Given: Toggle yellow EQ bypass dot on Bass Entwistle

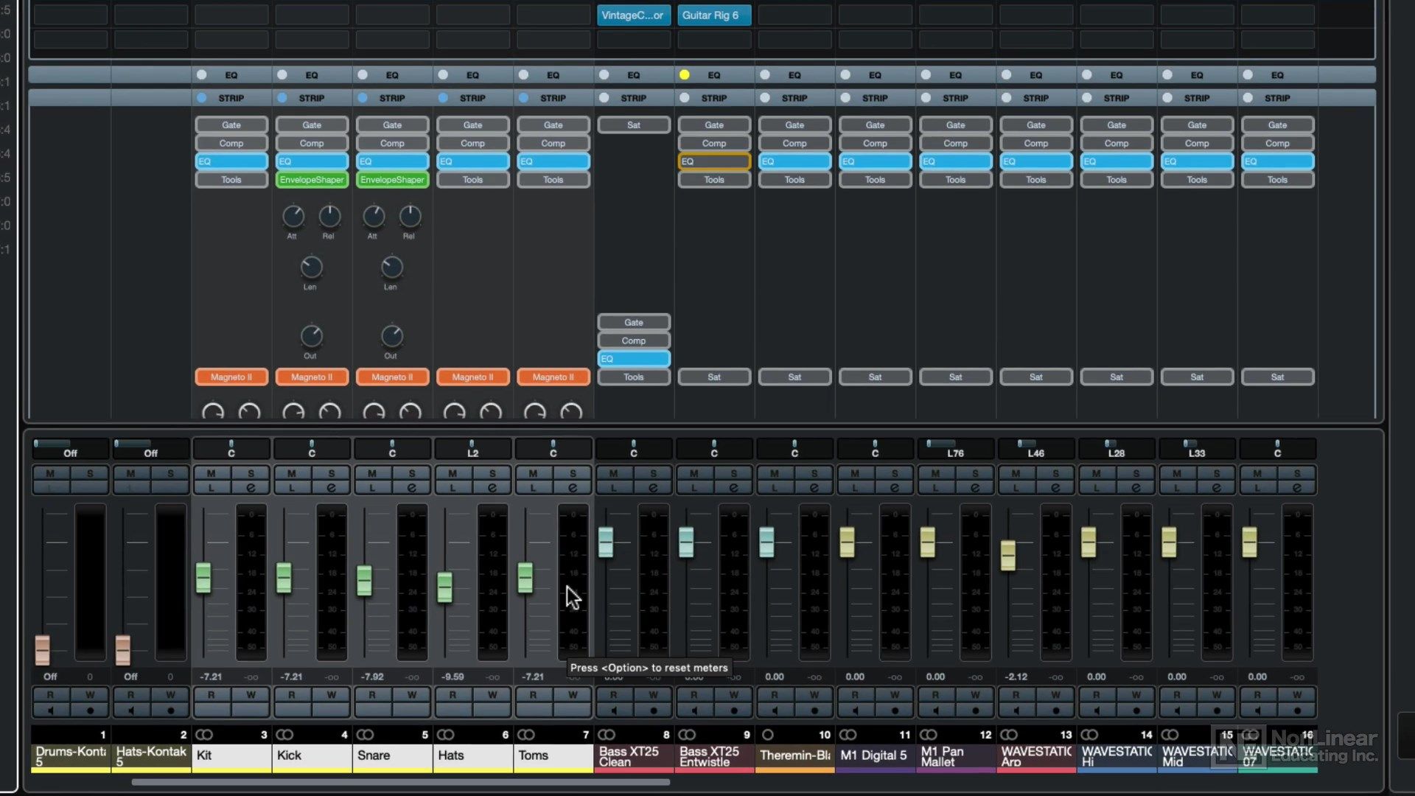Looking at the screenshot, I should click(x=685, y=74).
